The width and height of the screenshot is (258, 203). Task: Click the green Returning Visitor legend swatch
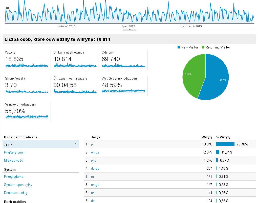pos(203,47)
